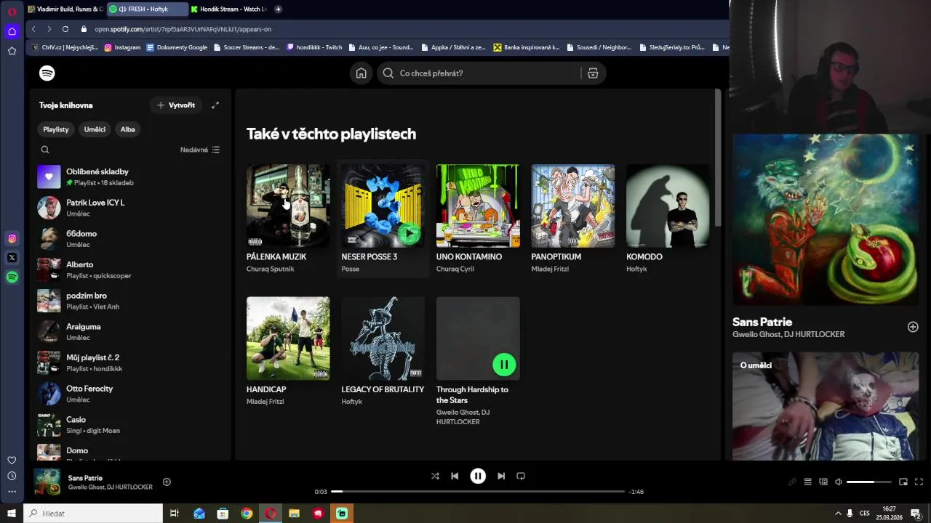Click Windows taskbar search box Hledat

[x=93, y=514]
